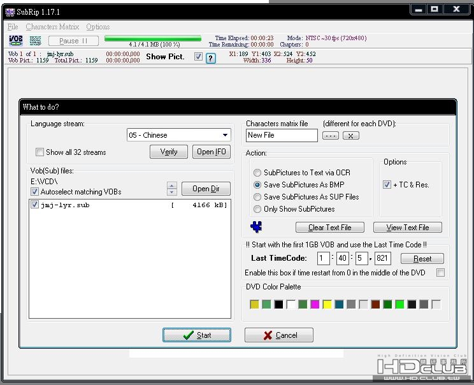Image resolution: width=474 pixels, height=385 pixels.
Task: Click the Cancel button
Action: click(x=278, y=335)
